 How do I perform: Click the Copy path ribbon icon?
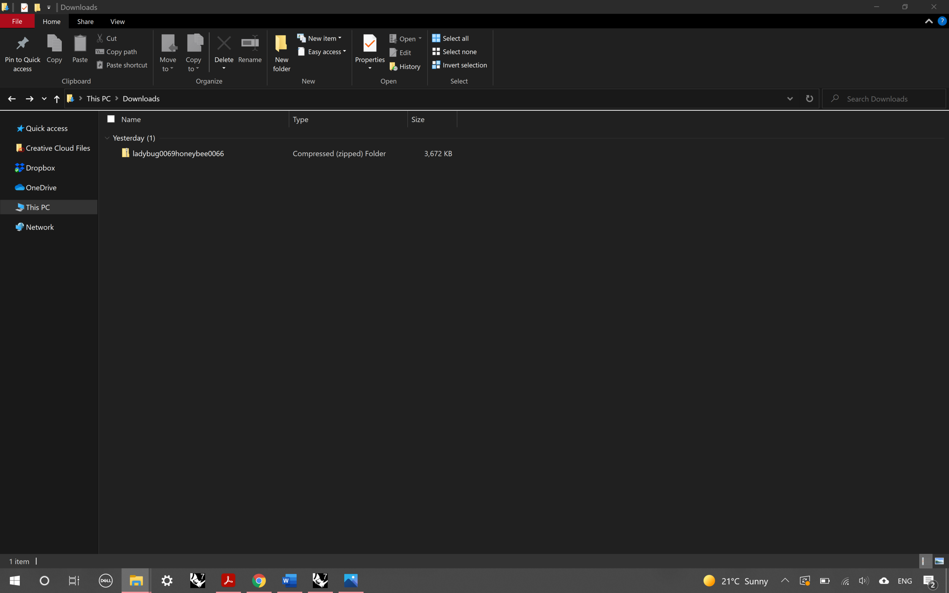[x=100, y=52]
